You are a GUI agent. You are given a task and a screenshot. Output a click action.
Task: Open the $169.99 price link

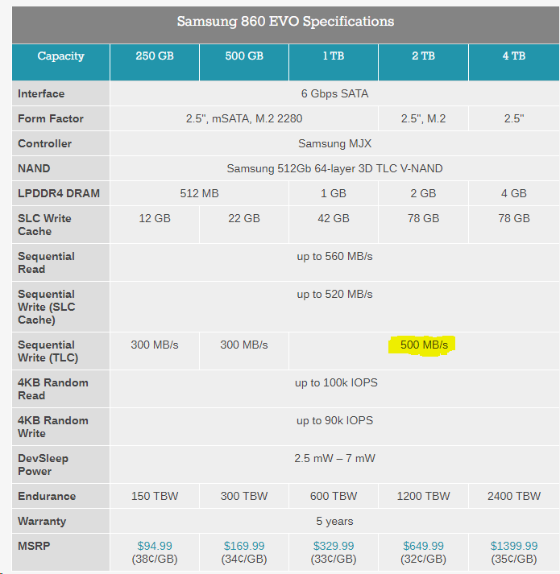tap(244, 546)
